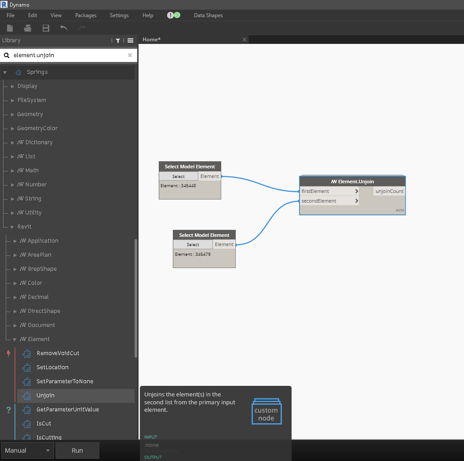Click the GetParameterUnitValue node icon
This screenshot has width=464, height=461.
[27, 410]
